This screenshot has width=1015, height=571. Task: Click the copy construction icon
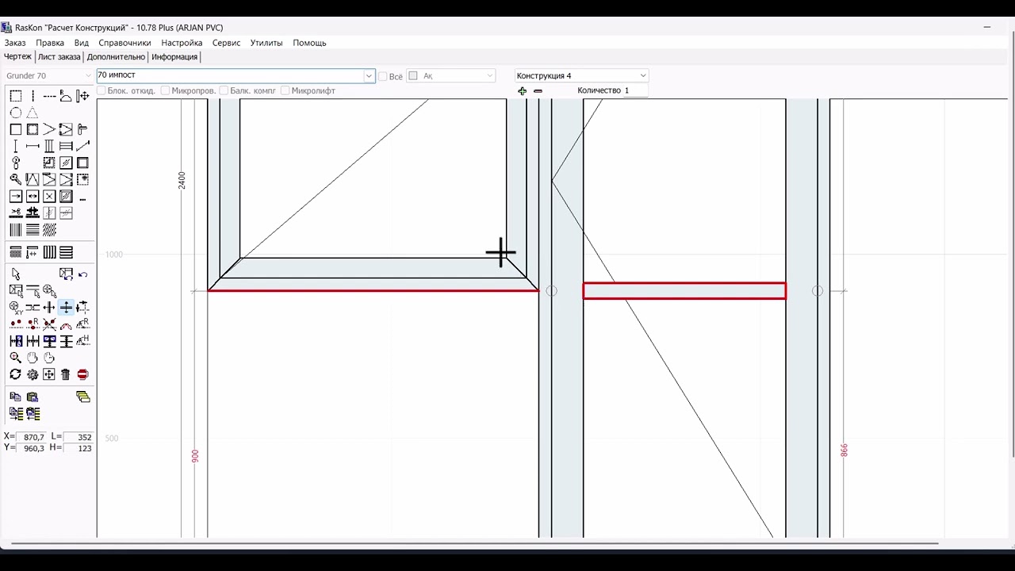15,397
